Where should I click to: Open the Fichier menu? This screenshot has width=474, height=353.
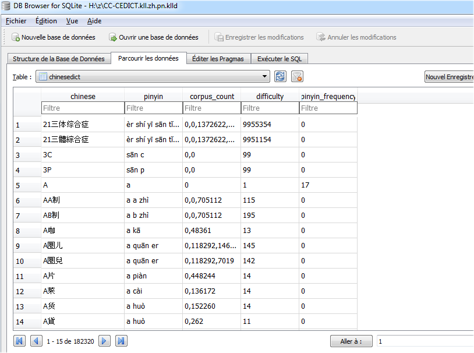click(x=16, y=21)
